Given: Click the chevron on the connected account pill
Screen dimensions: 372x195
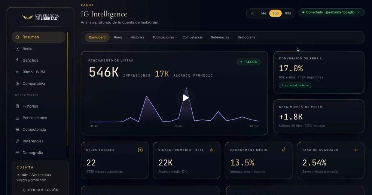Looking at the screenshot, I should tap(359, 12).
